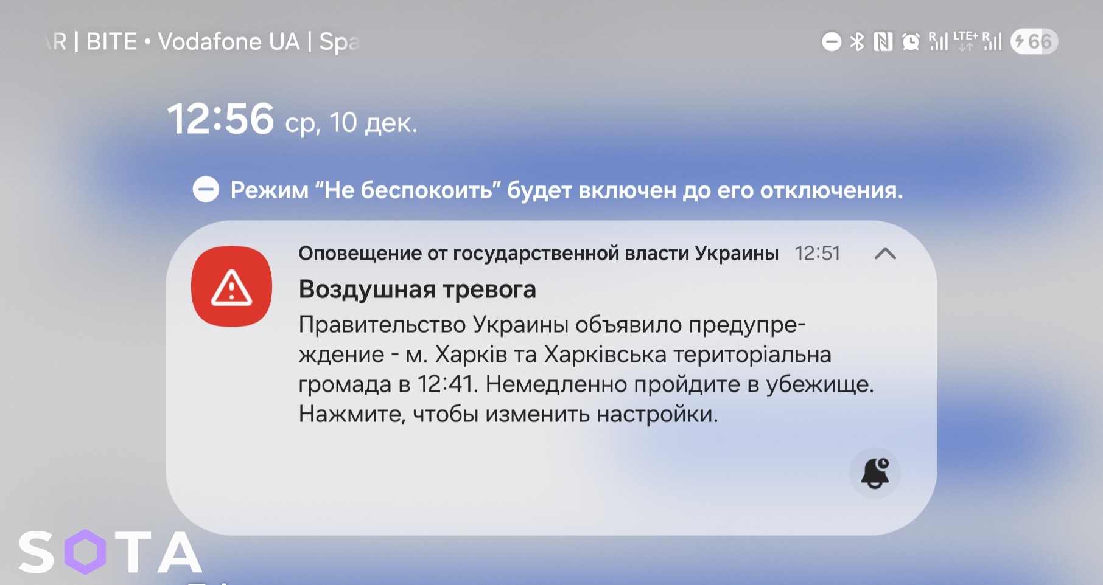Image resolution: width=1103 pixels, height=585 pixels.
Task: Tap the NFC status icon
Action: pyautogui.click(x=883, y=41)
